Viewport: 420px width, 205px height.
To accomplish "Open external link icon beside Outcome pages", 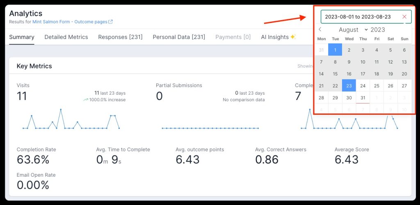I will point(111,22).
